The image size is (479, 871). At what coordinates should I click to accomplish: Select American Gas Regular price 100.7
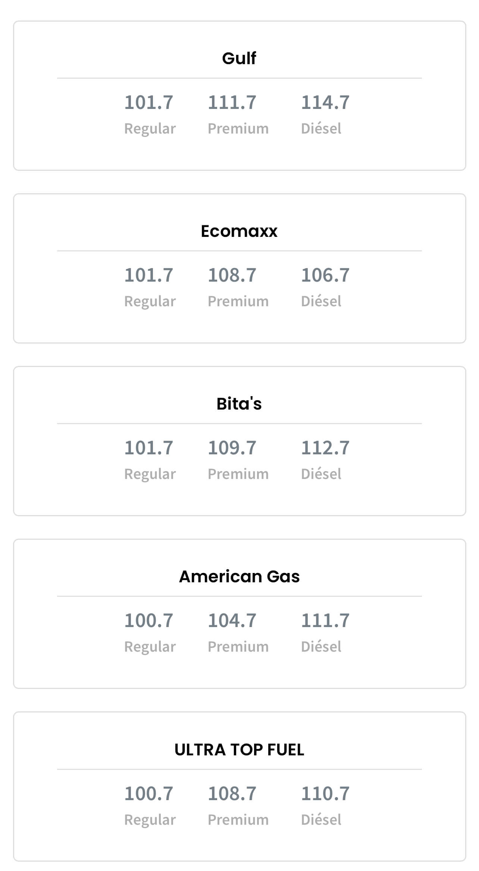148,621
